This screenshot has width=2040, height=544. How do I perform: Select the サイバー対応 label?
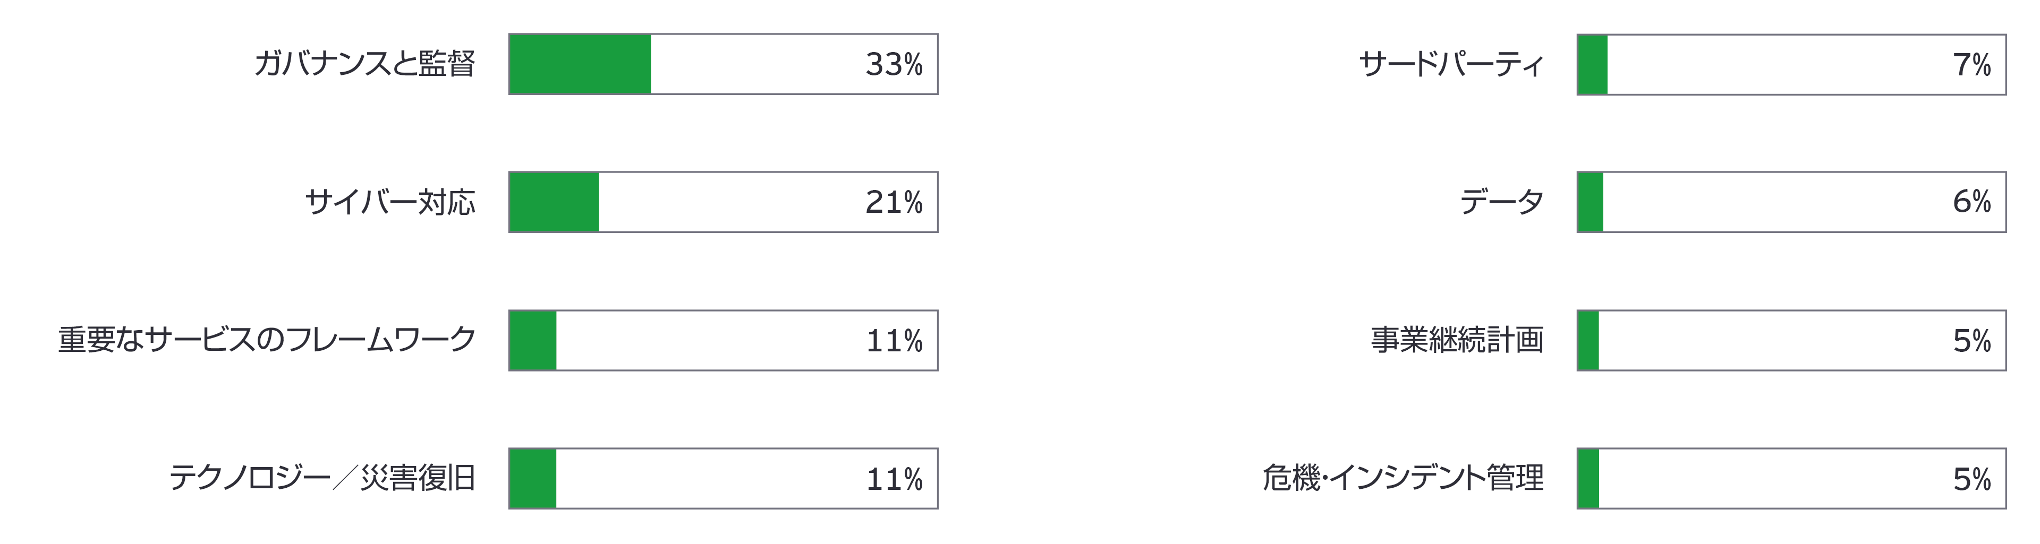click(389, 202)
